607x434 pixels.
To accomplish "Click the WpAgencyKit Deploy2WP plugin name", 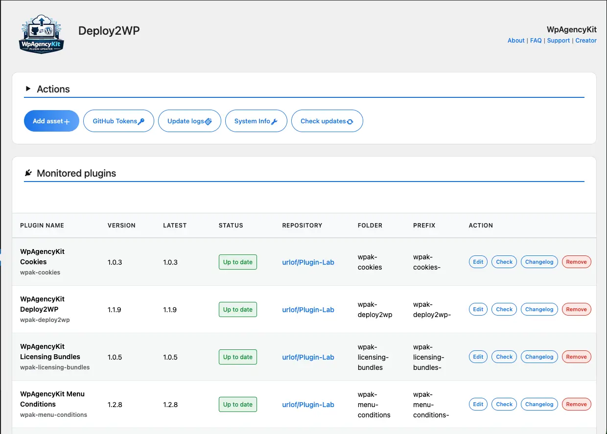I will (42, 304).
